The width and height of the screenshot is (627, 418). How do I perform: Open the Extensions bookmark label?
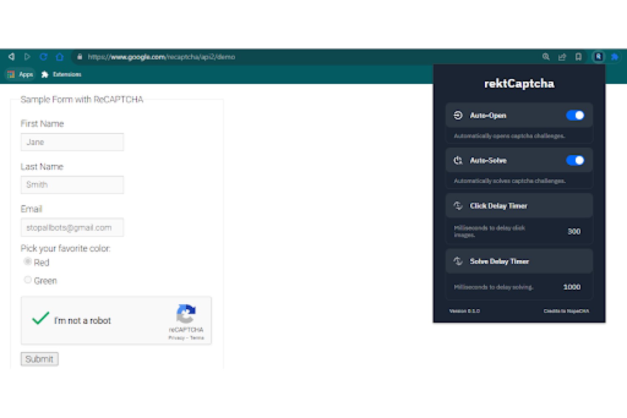click(67, 74)
